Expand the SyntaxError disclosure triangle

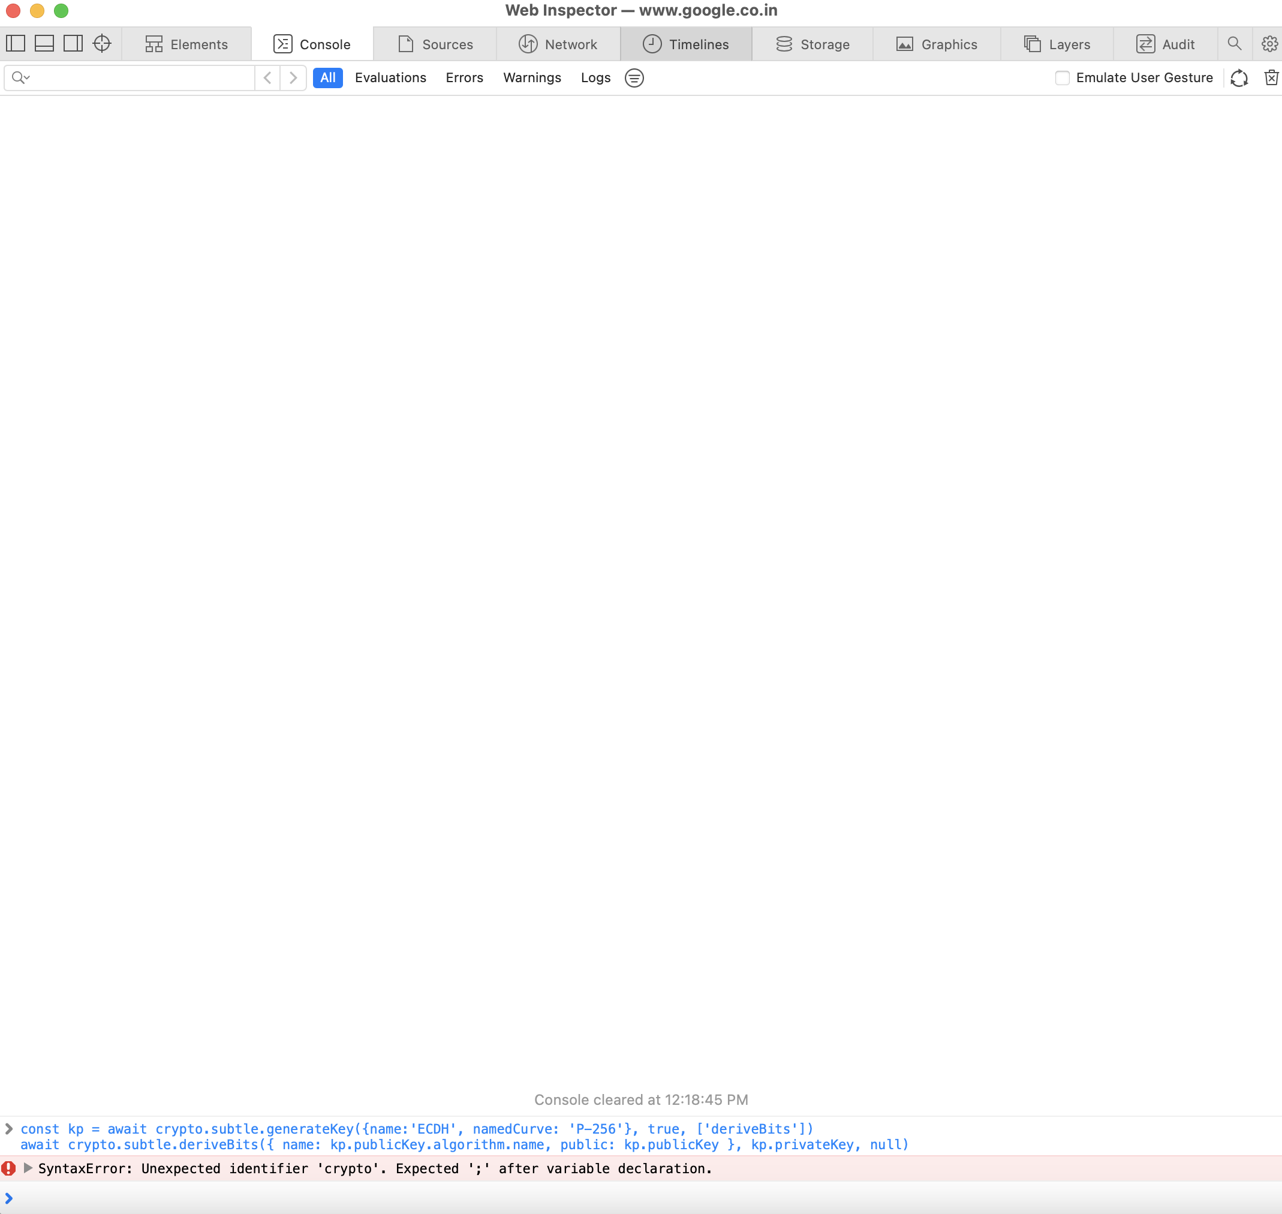pos(28,1168)
